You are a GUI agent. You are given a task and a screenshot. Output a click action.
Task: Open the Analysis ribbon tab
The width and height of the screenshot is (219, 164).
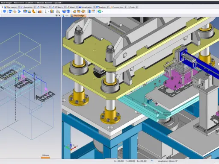tap(101, 7)
